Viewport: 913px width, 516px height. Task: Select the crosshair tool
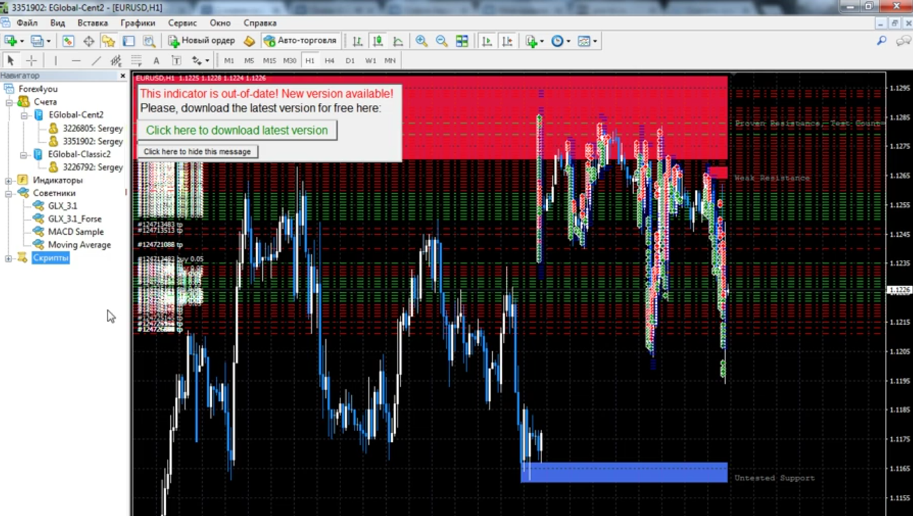(x=31, y=61)
